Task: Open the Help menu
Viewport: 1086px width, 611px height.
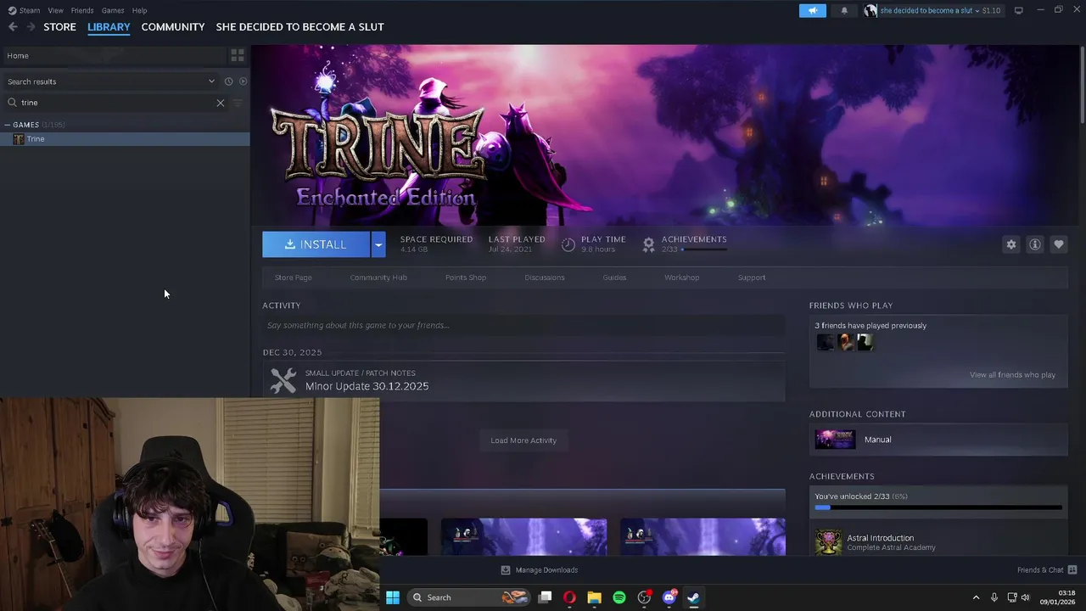Action: 139,10
